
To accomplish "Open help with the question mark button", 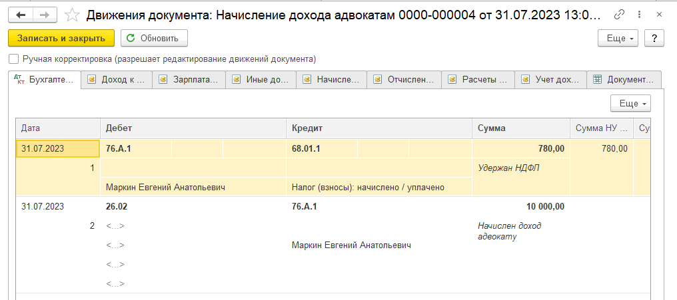I will pyautogui.click(x=654, y=38).
